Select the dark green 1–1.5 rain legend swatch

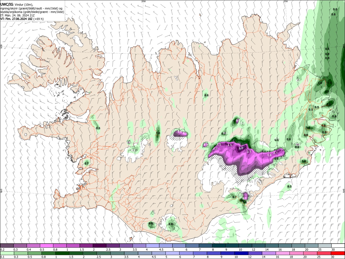tap(62, 253)
